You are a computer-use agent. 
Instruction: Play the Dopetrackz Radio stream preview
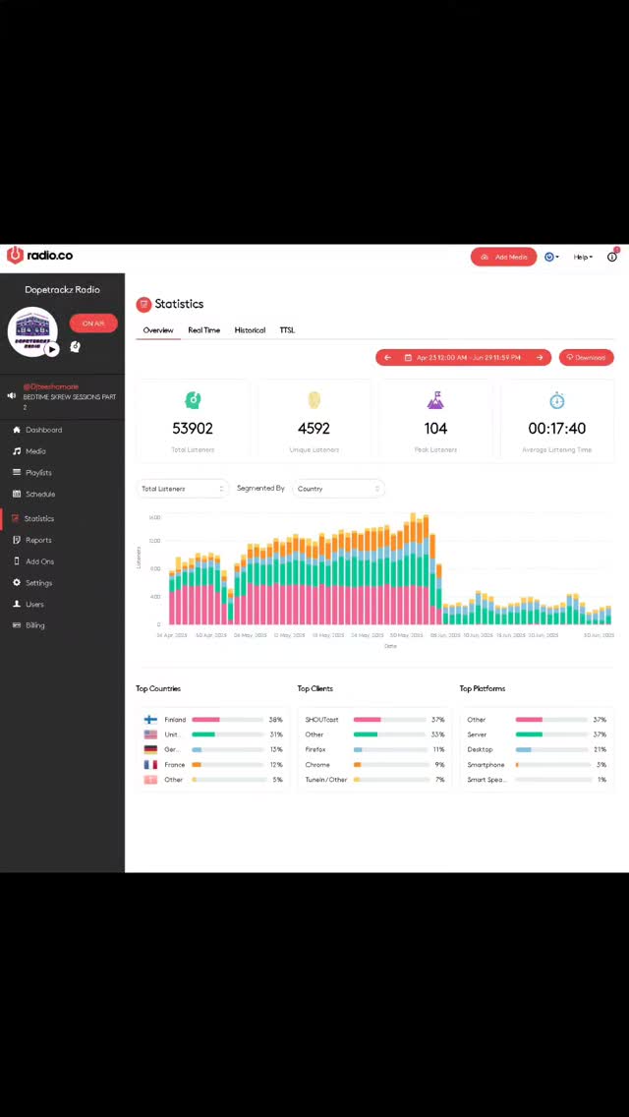tap(51, 350)
